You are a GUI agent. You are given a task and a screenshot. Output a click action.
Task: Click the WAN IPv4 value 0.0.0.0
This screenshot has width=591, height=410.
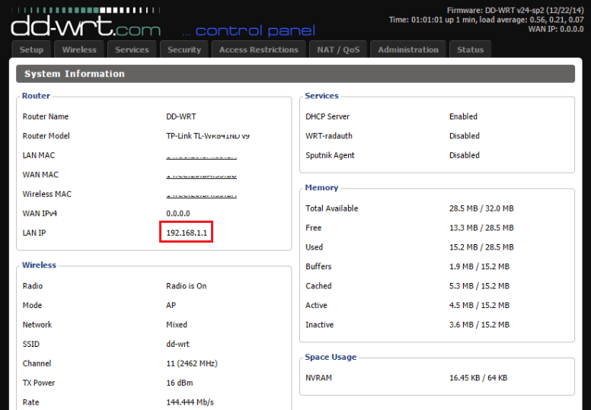coord(178,214)
